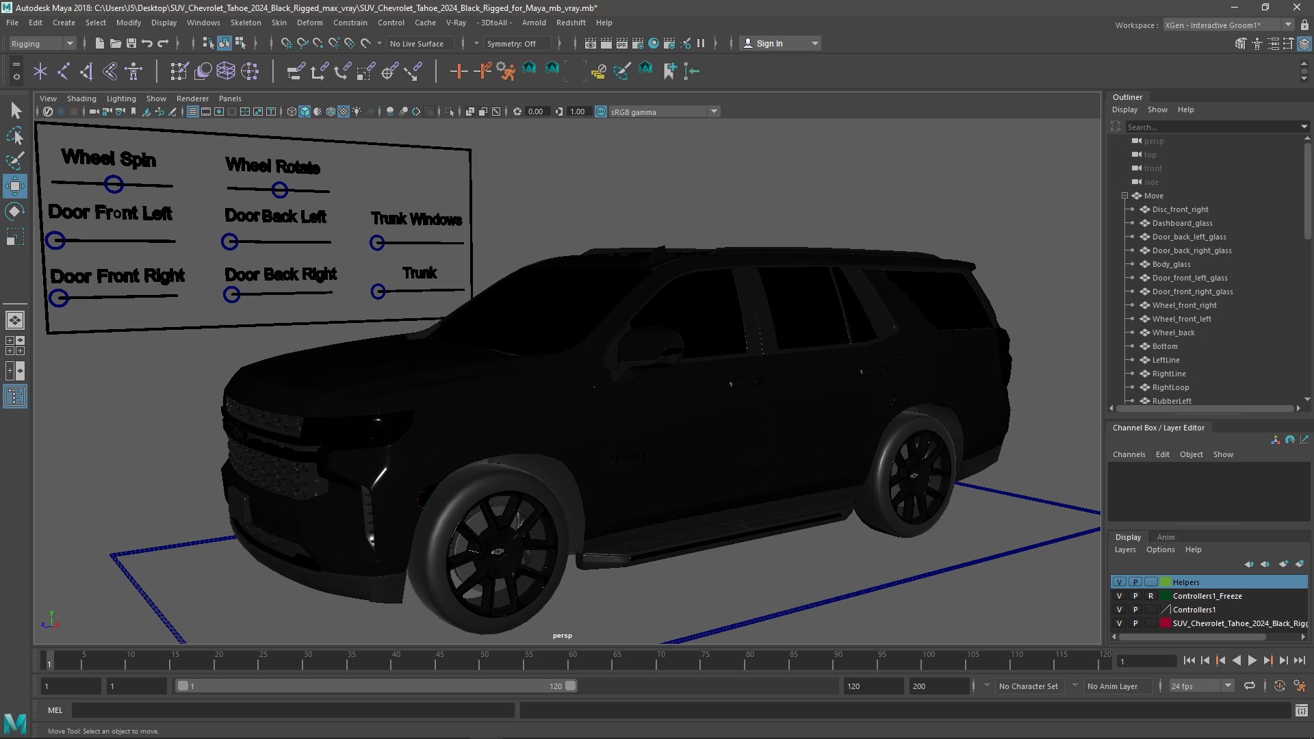
Task: Toggle visibility V of Controllers1_Freeze layer
Action: pyautogui.click(x=1120, y=596)
